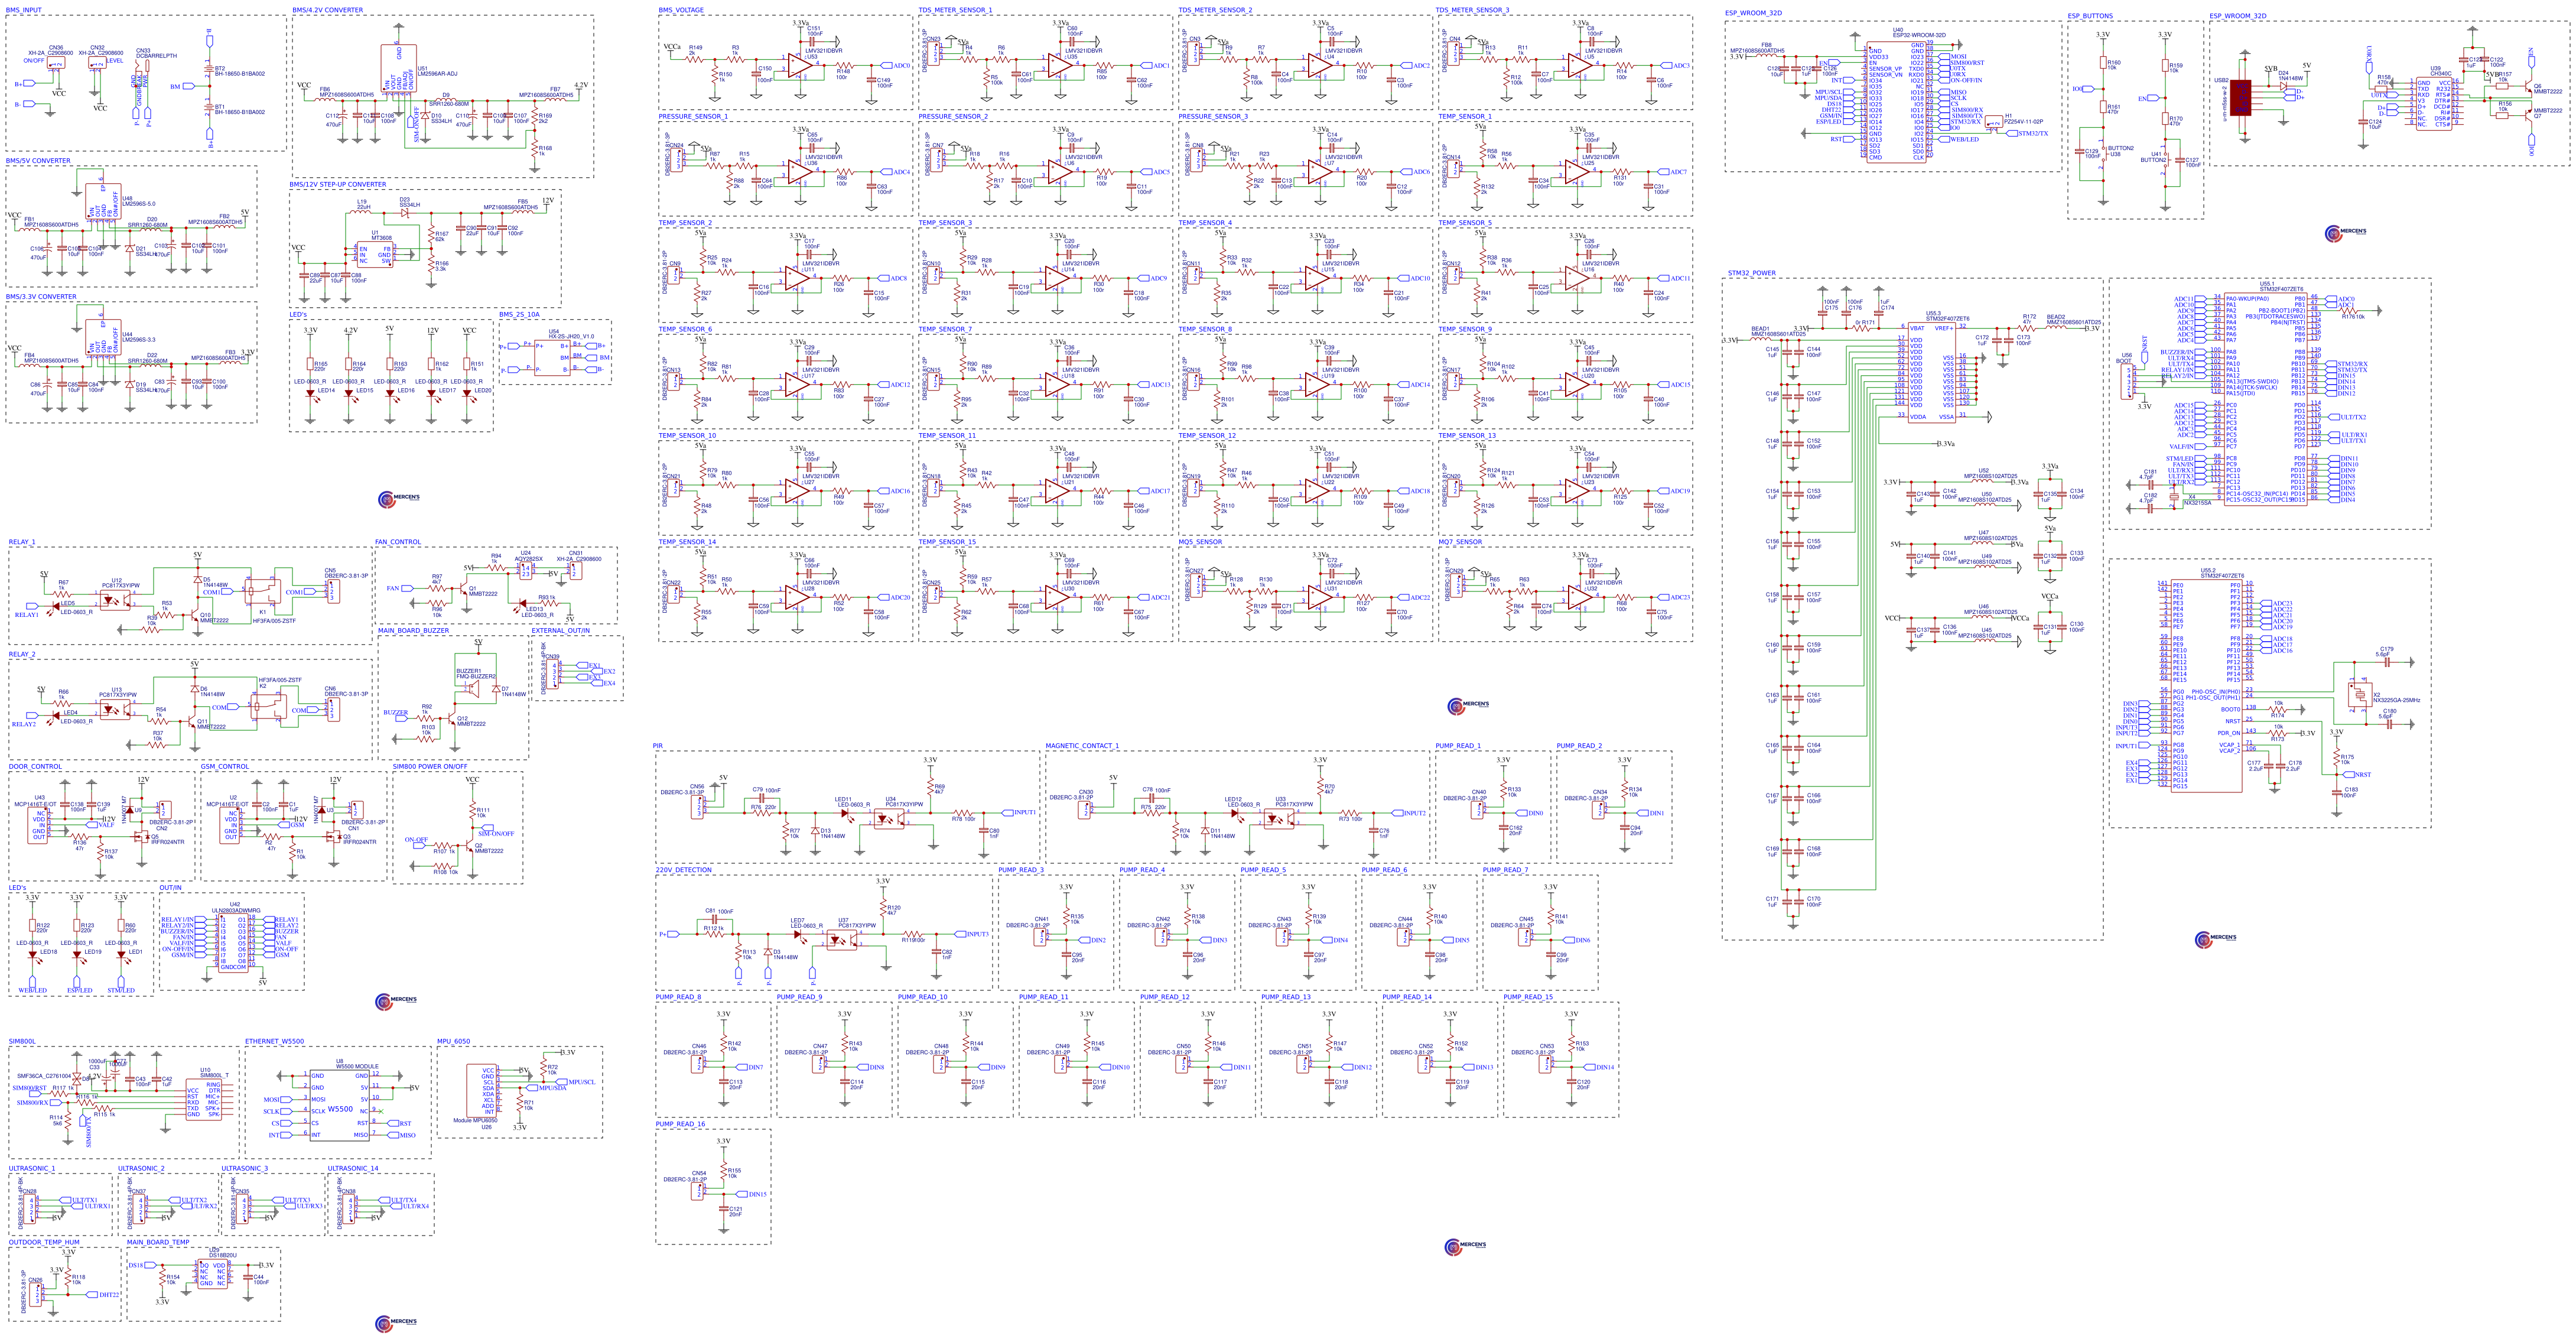Click the RELAY_1 block label

(22, 542)
